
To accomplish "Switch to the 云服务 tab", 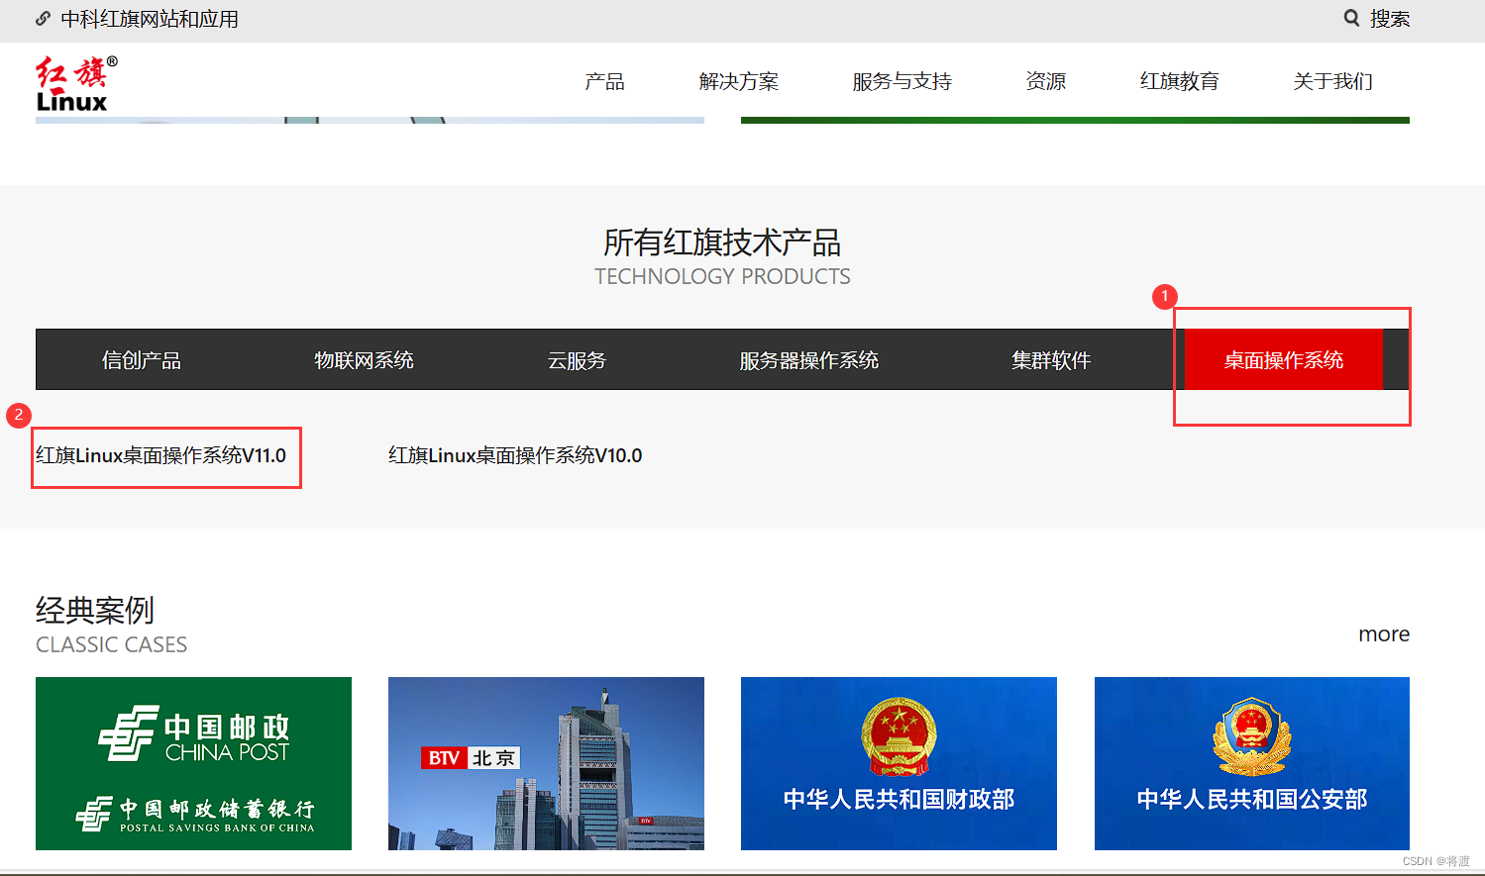I will [x=578, y=360].
